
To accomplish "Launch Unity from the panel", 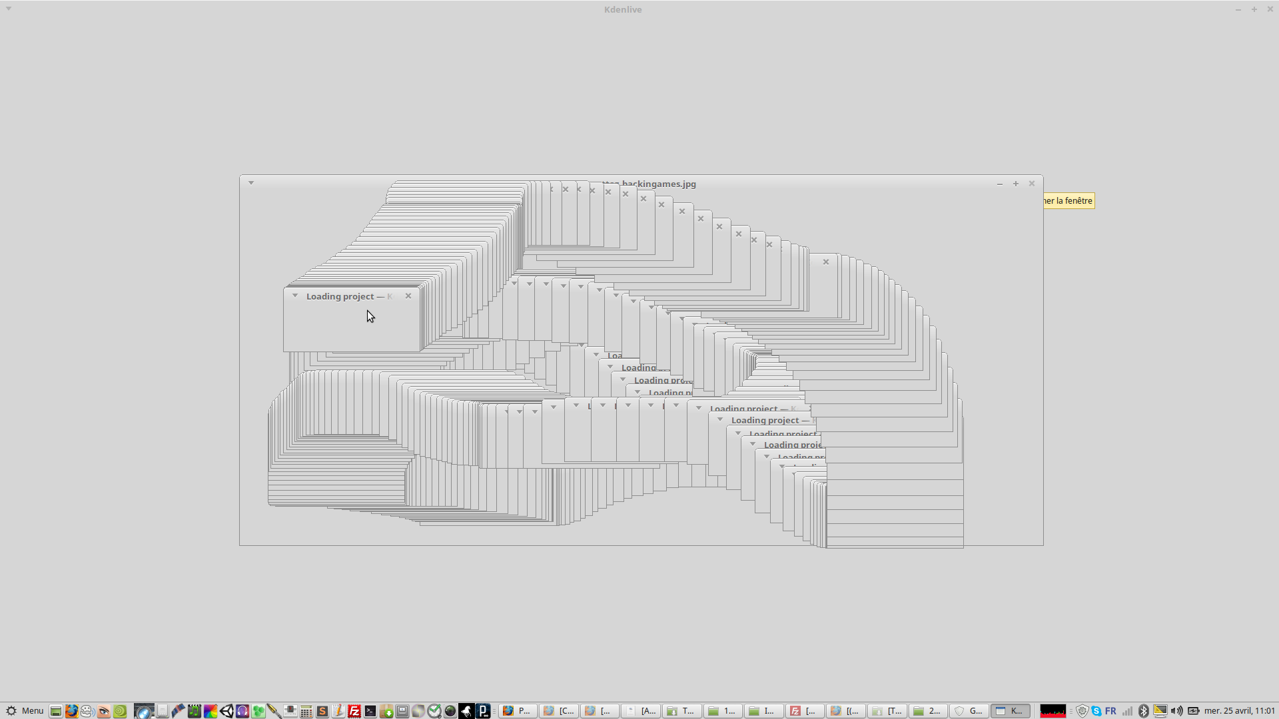I will point(226,711).
